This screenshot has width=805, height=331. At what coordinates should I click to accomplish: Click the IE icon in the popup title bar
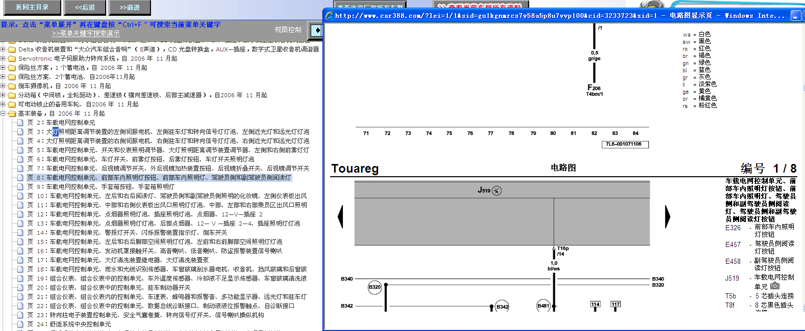click(329, 15)
